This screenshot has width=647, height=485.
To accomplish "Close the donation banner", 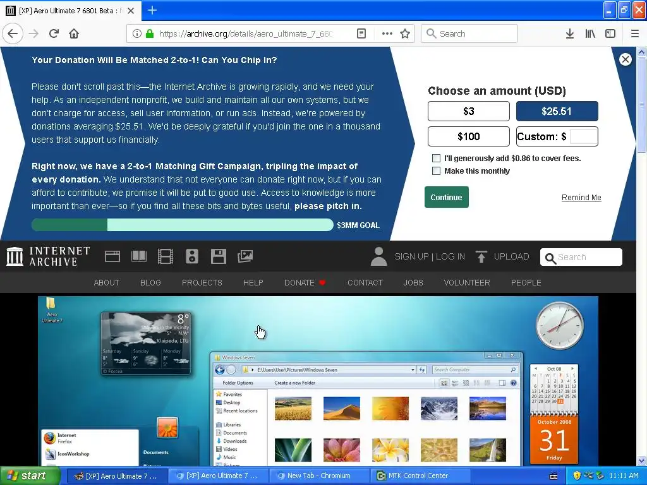I will pyautogui.click(x=625, y=59).
